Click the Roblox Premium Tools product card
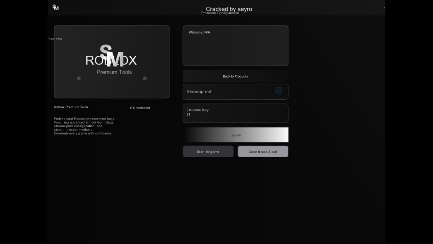Image resolution: width=433 pixels, height=244 pixels. point(112,62)
